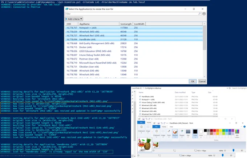This screenshot has width=247, height=158.
Task: Open address bar history dropdown in Explorer
Action: click(x=227, y=88)
